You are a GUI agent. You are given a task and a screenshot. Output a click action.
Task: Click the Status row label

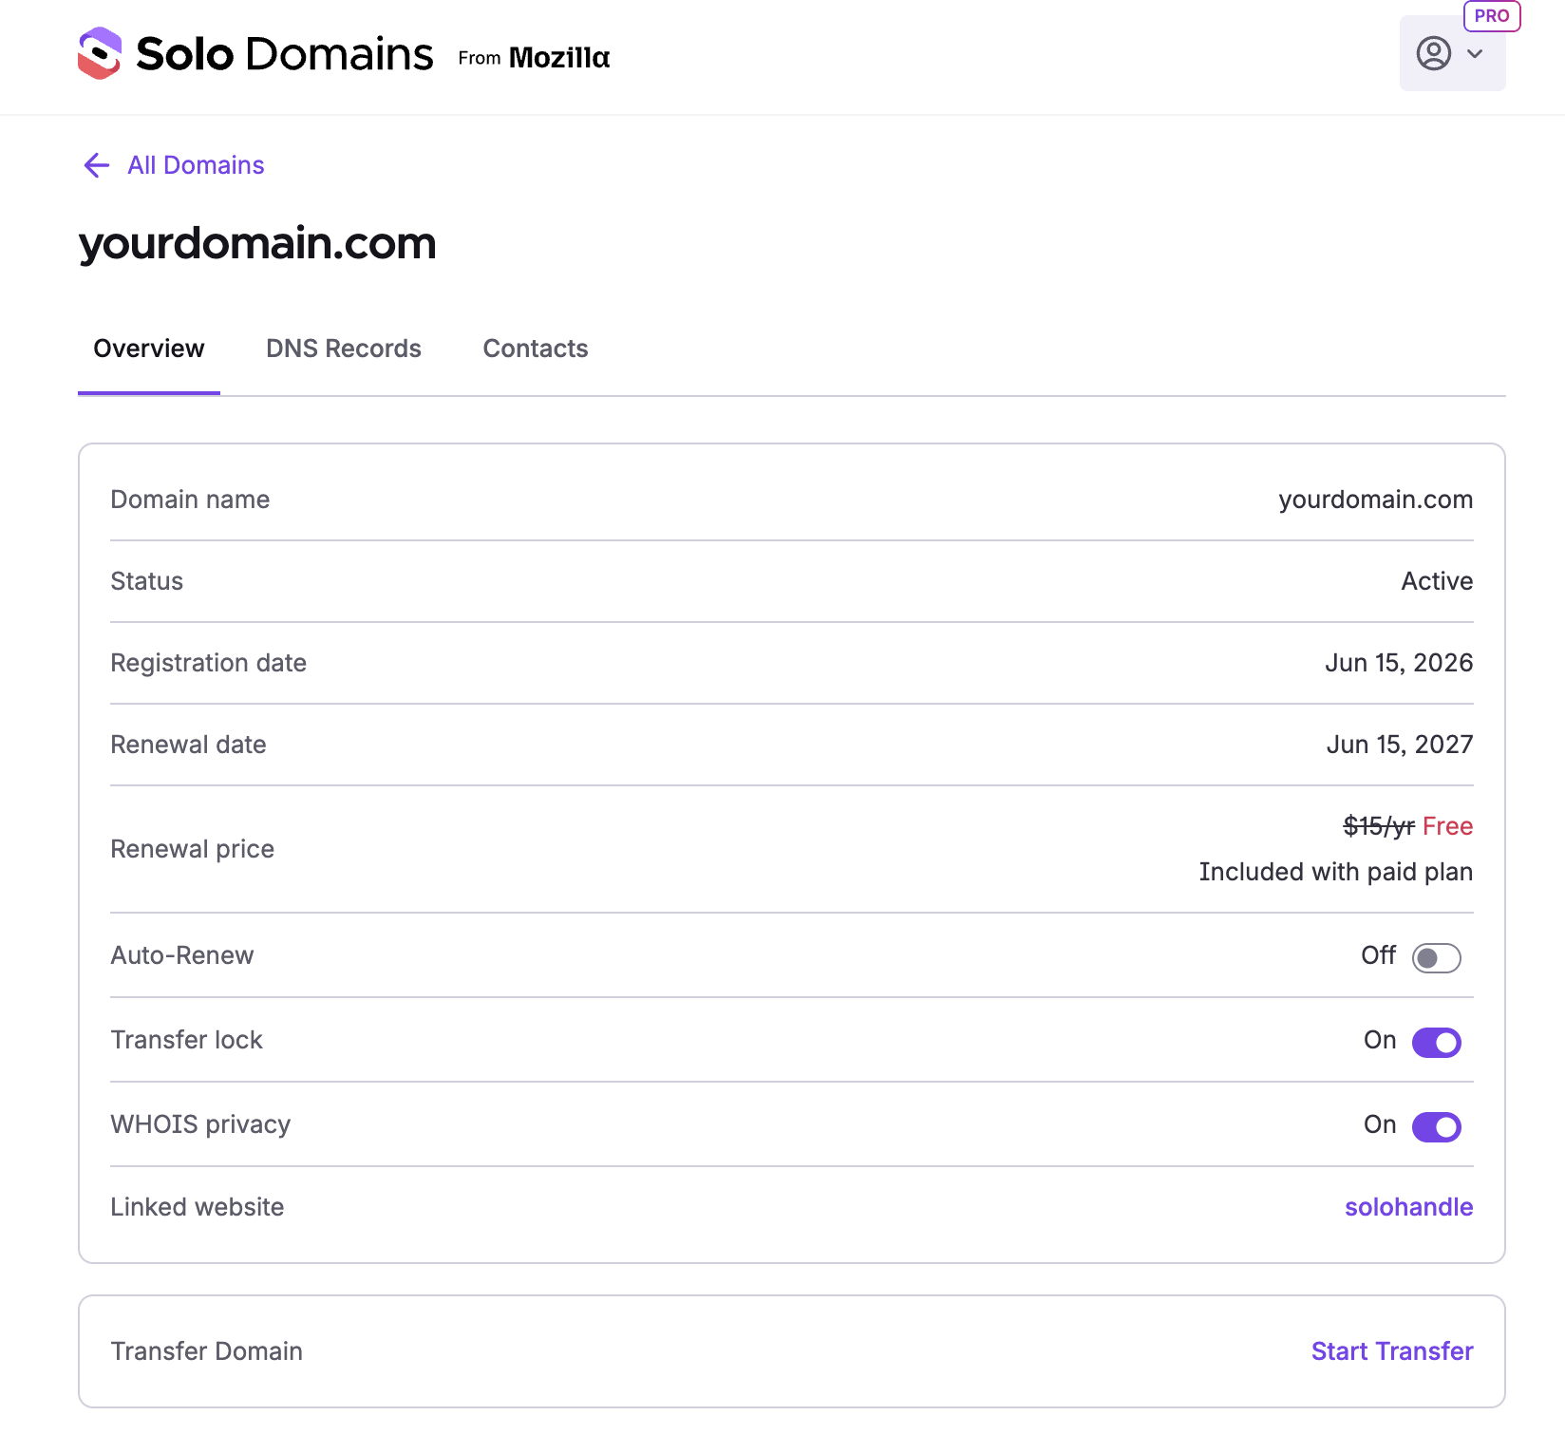tap(146, 581)
